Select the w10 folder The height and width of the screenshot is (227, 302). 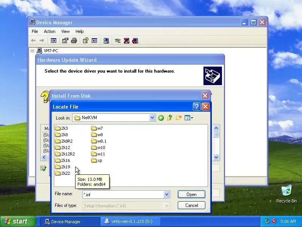pyautogui.click(x=98, y=148)
